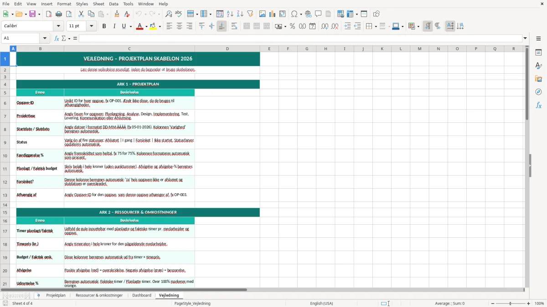Open the Sheet menu
This screenshot has height=307, width=547.
pos(98,4)
